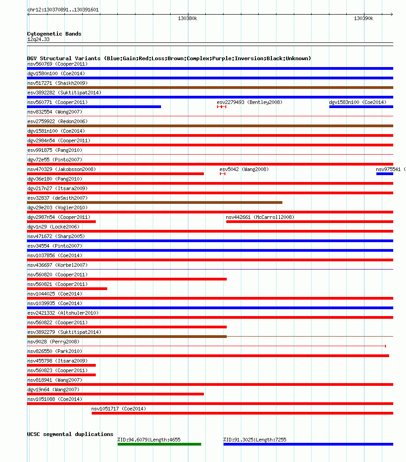Click the nsv560822 (Cooper2011) label
Viewport: 406px width, 462px height.
pyautogui.click(x=57, y=322)
